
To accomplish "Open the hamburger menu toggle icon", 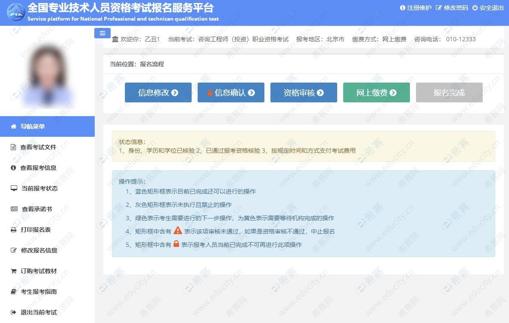I will click(x=102, y=33).
